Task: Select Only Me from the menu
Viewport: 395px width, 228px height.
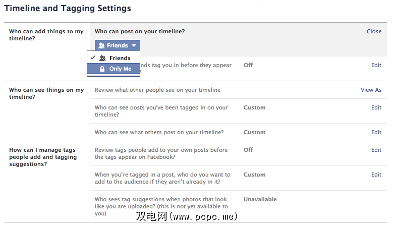Action: [120, 69]
